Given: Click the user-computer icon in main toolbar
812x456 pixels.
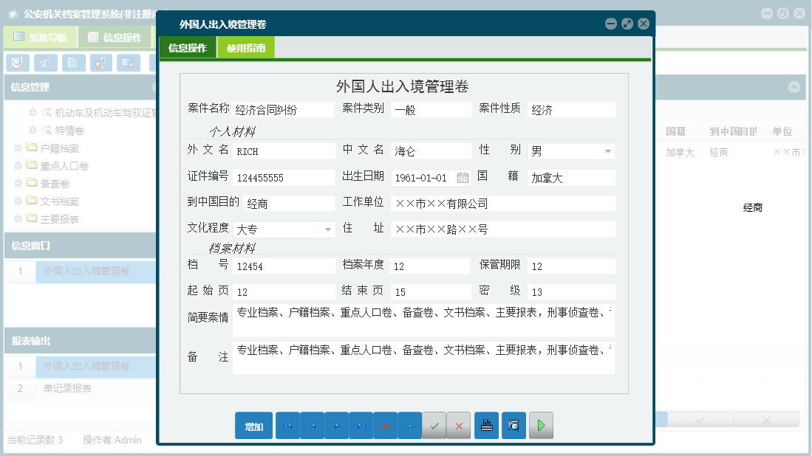Looking at the screenshot, I should click(101, 63).
